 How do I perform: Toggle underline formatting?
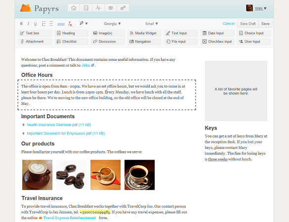(36, 24)
